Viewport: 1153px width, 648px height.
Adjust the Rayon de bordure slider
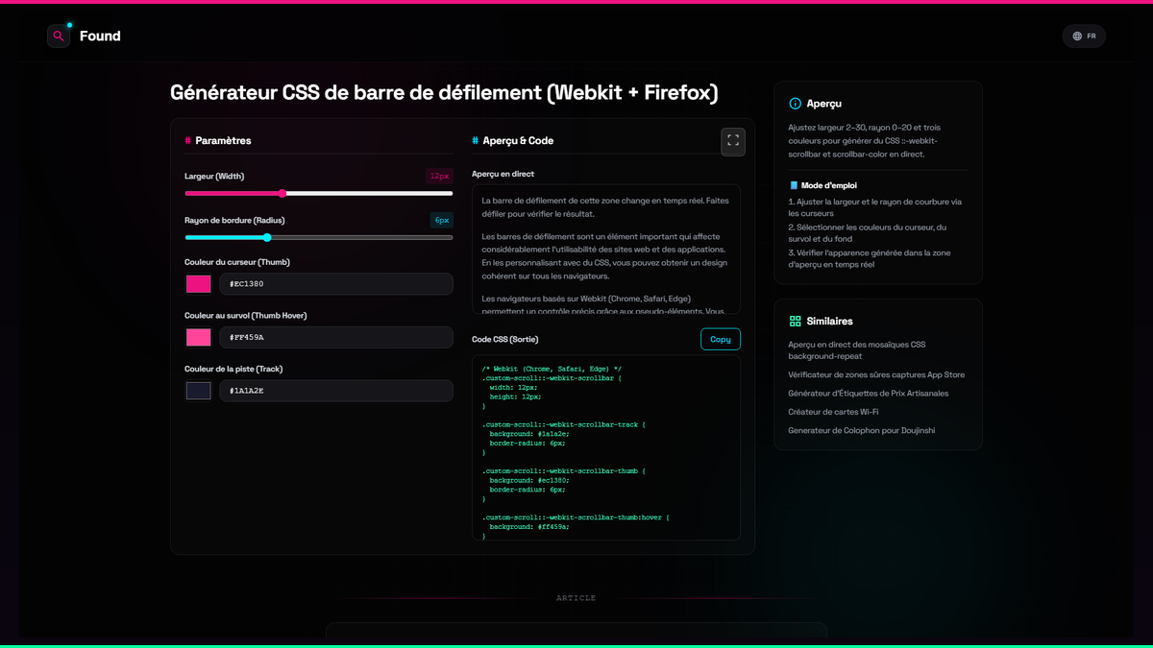(319, 237)
